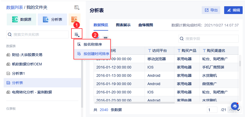Click the magnifier icon in 搜索字段 box
The height and width of the screenshot is (117, 245).
(182, 39)
